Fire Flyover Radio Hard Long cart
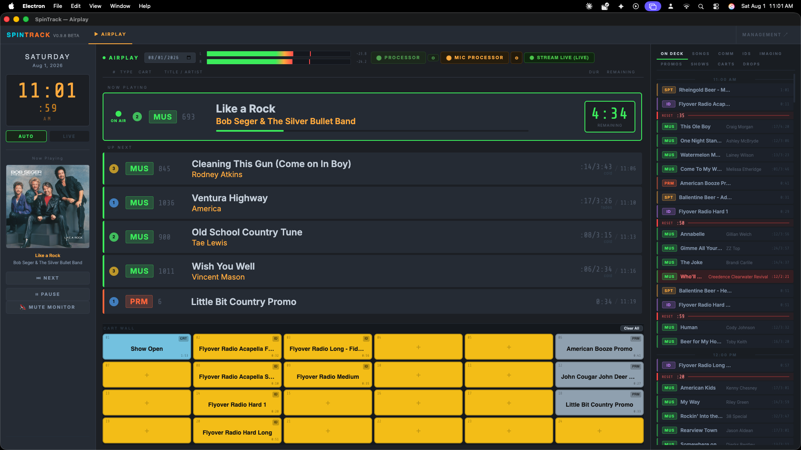 (x=237, y=430)
